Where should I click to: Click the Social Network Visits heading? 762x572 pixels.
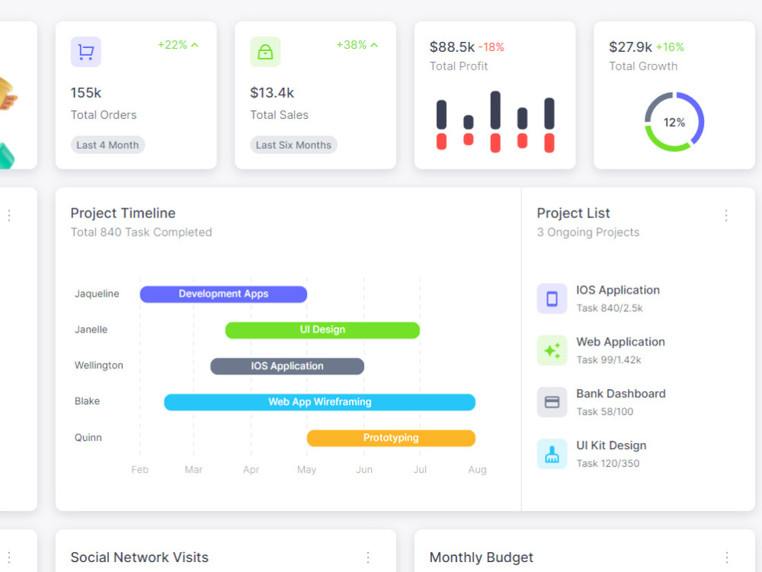(139, 558)
